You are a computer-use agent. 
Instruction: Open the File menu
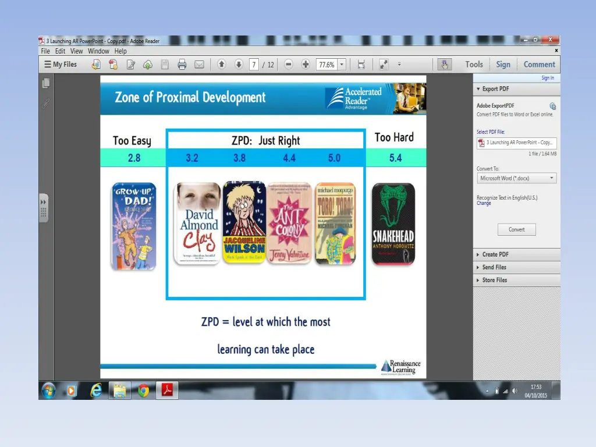pos(45,51)
